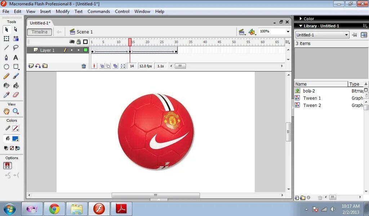Image resolution: width=369 pixels, height=216 pixels.
Task: Click the New Folder icon in Library
Action: coord(303,198)
